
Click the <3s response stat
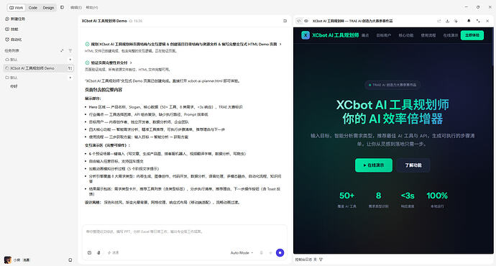point(408,200)
